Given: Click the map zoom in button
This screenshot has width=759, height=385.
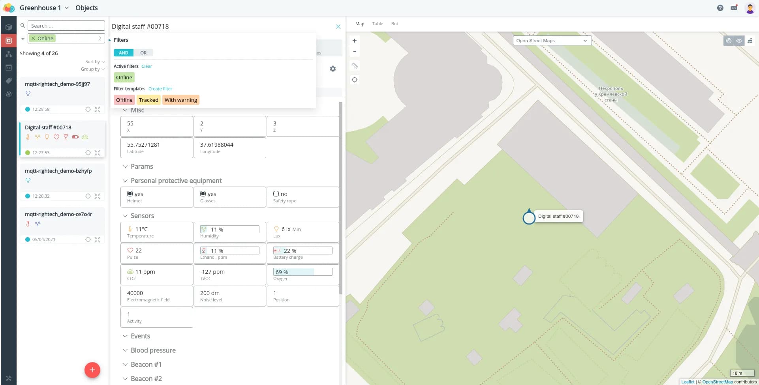Looking at the screenshot, I should [x=354, y=41].
